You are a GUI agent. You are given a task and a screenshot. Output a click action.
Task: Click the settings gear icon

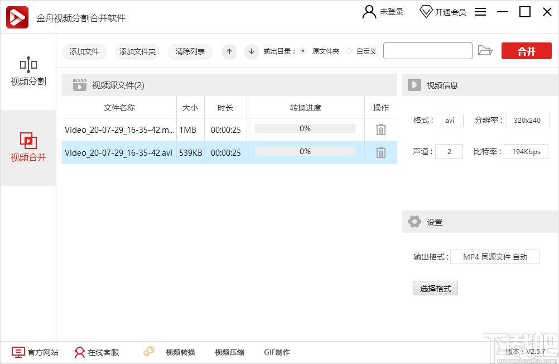coord(415,222)
